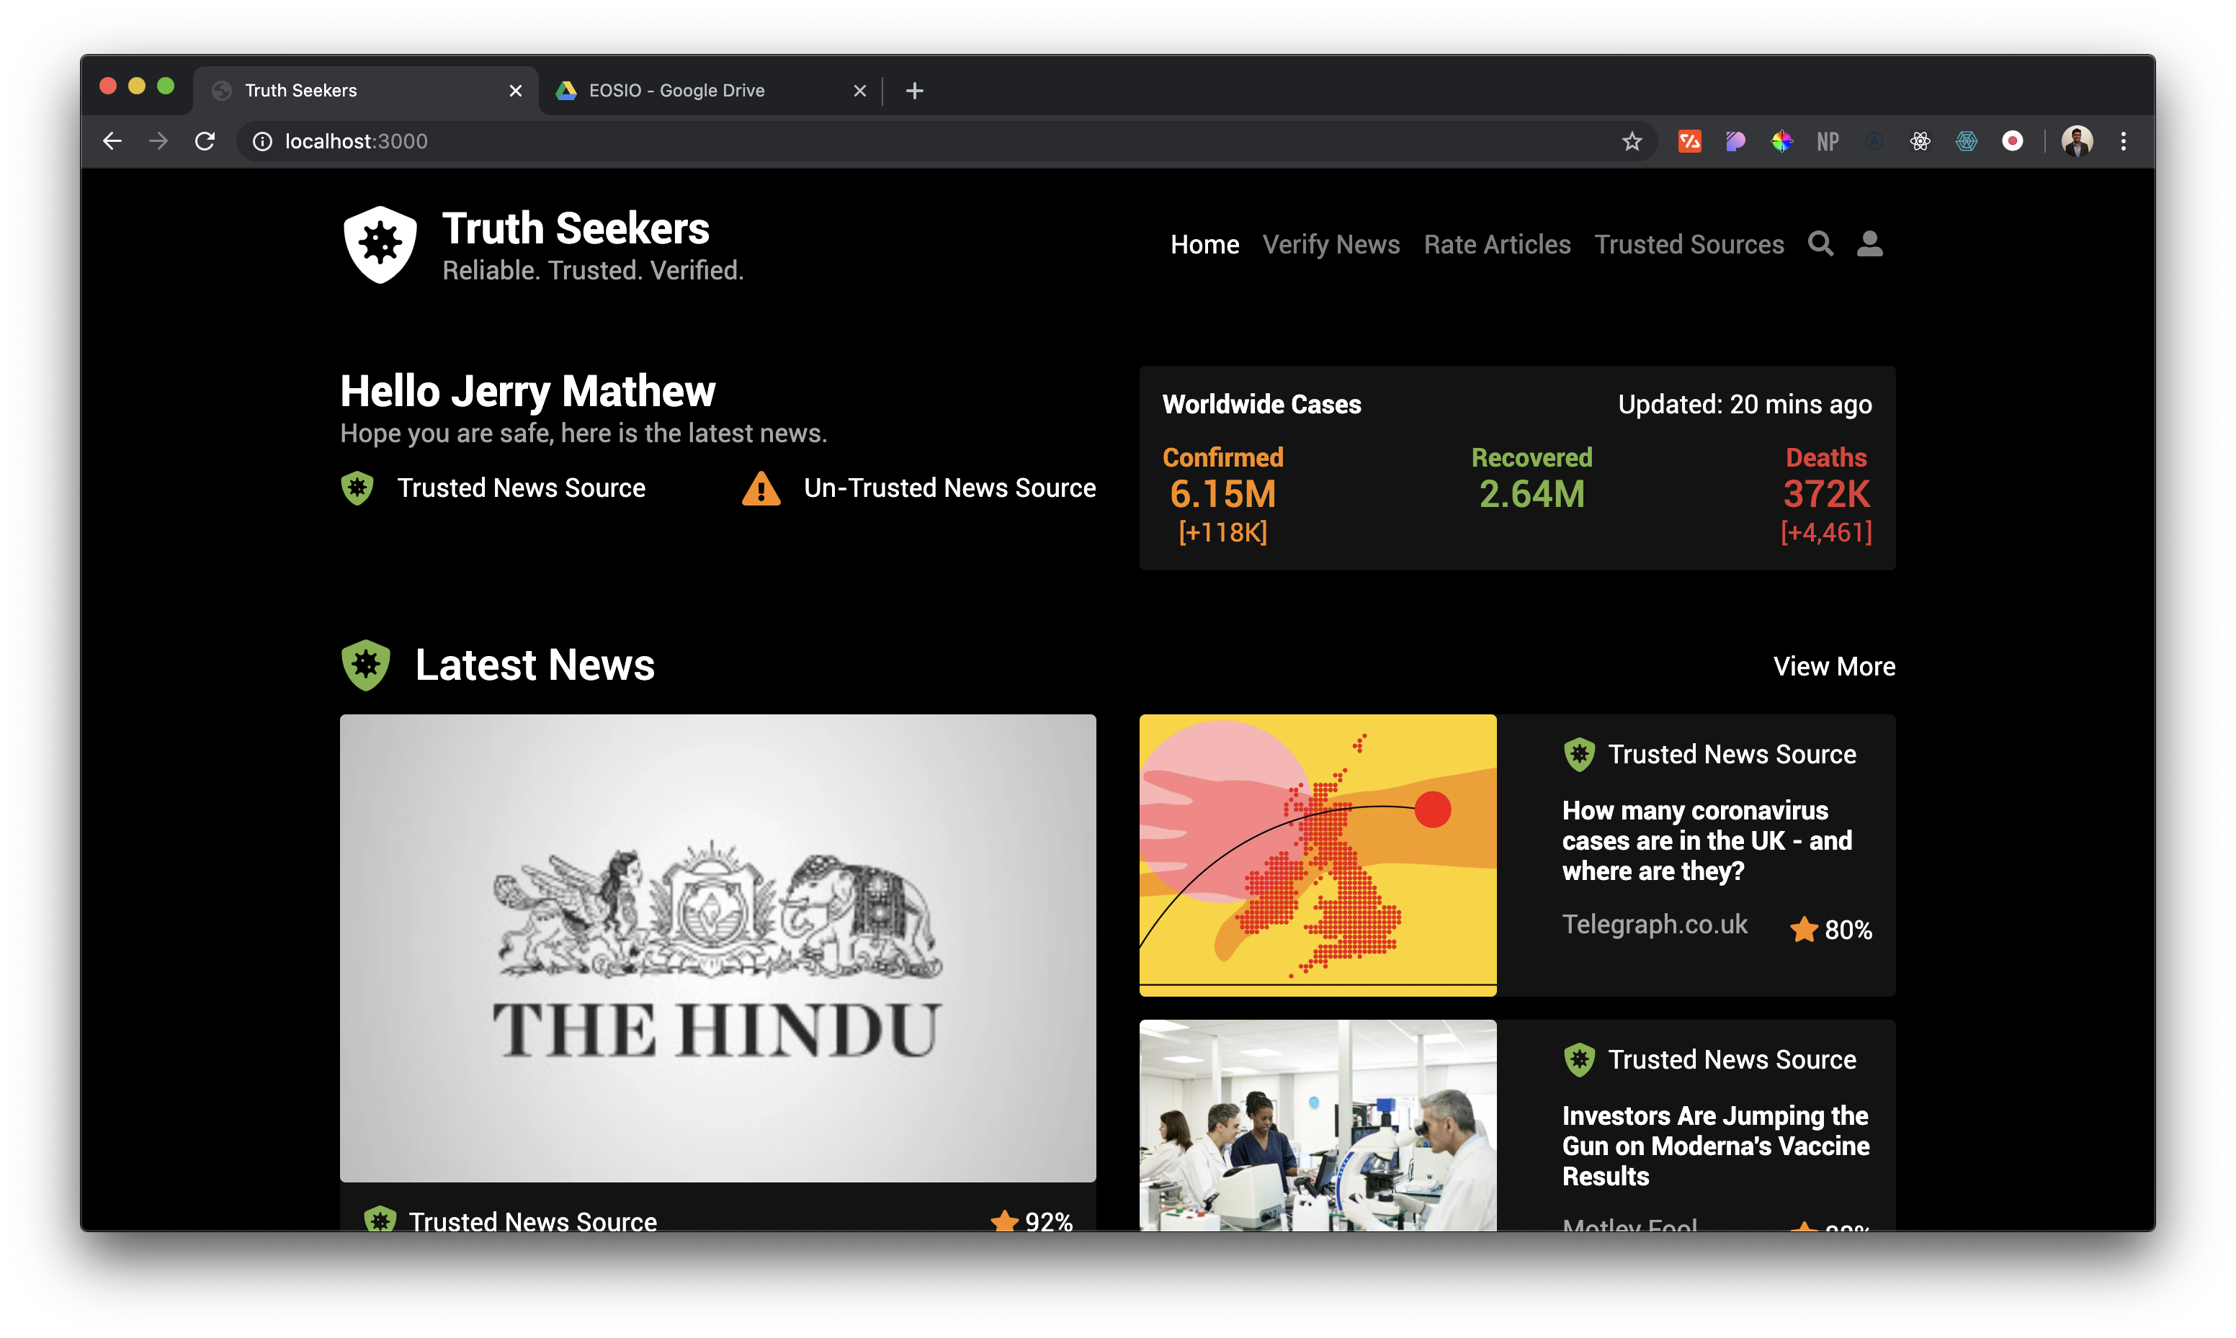Open the NP browser extension
This screenshot has width=2236, height=1338.
(1828, 142)
